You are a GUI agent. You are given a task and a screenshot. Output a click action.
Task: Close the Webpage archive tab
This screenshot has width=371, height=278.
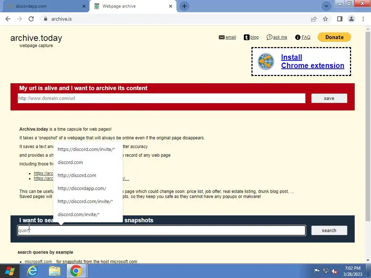(171, 6)
